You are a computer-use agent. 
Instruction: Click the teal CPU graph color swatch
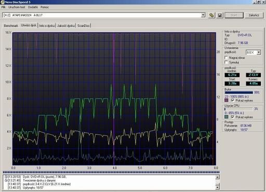[x=226, y=117]
